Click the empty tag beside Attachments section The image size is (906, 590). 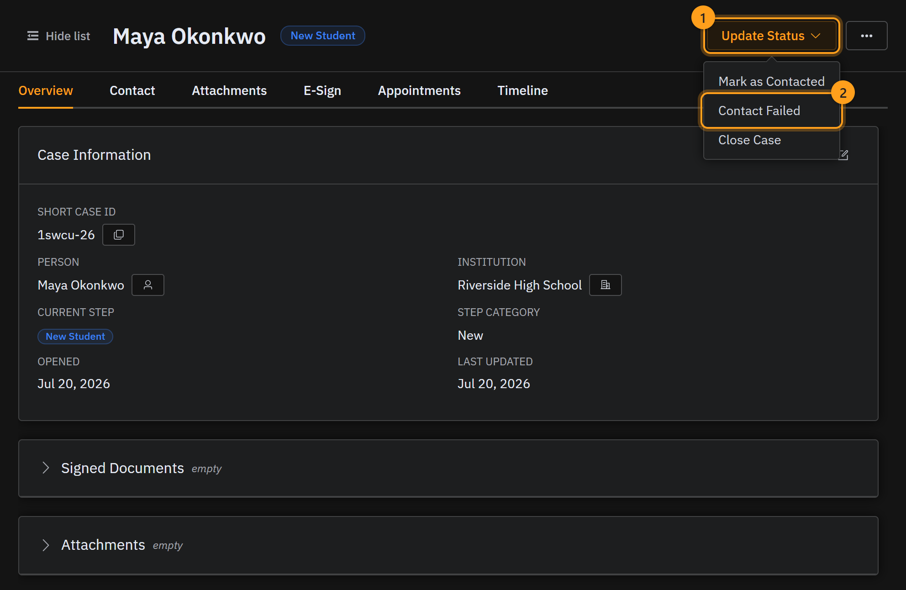click(x=168, y=546)
